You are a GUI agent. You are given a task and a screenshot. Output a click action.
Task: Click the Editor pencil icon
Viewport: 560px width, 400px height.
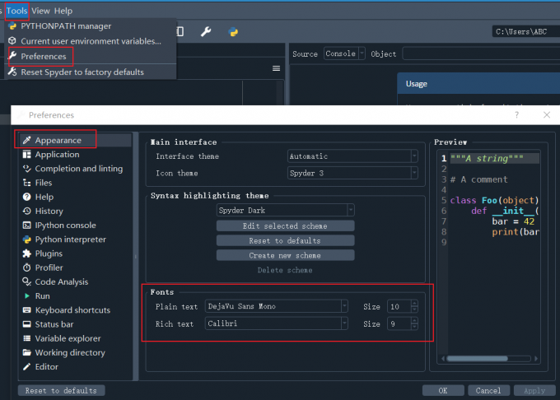27,367
